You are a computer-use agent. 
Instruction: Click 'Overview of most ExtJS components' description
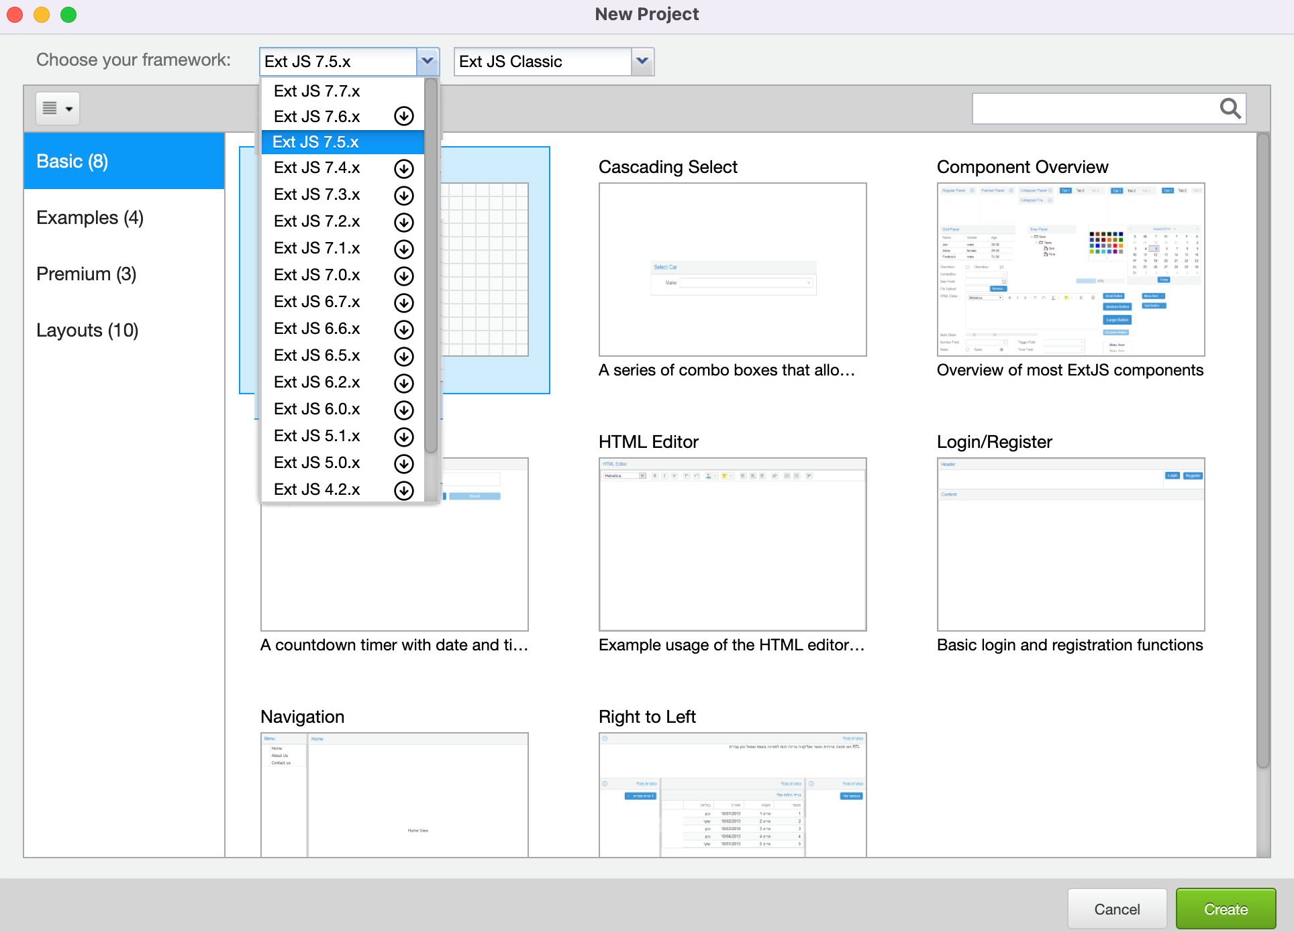point(1070,370)
